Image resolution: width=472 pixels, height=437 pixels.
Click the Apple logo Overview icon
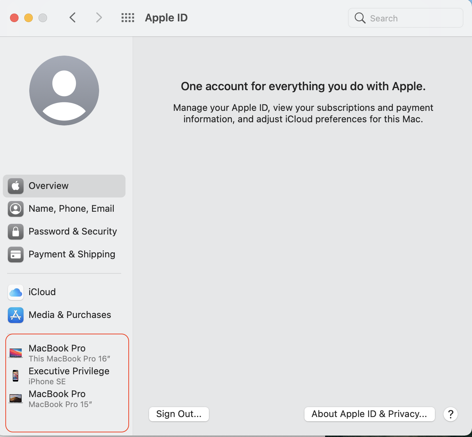16,186
